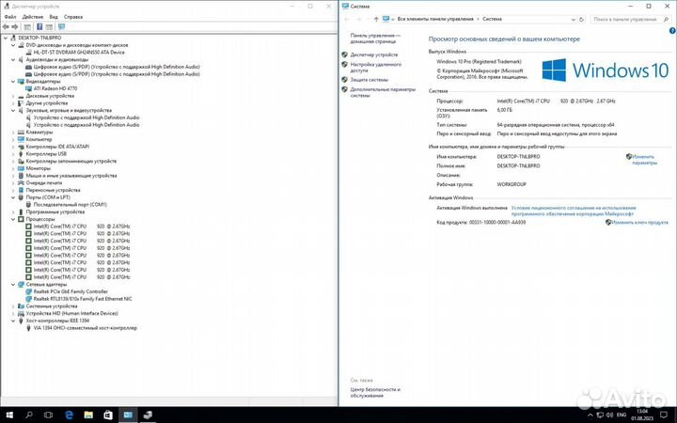
Task: Click Изменить параметры link for computer name
Action: (644, 160)
